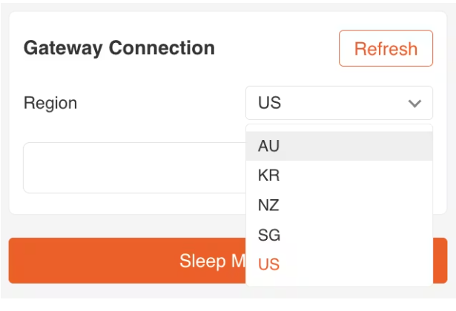
Task: Click the Region field label
Action: coord(50,103)
